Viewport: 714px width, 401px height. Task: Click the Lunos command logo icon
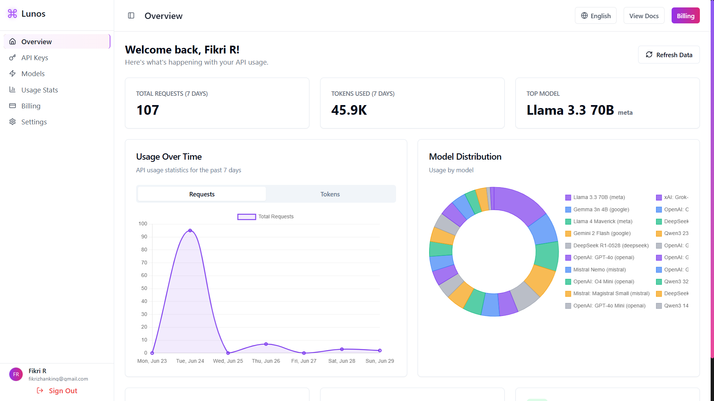click(x=12, y=14)
